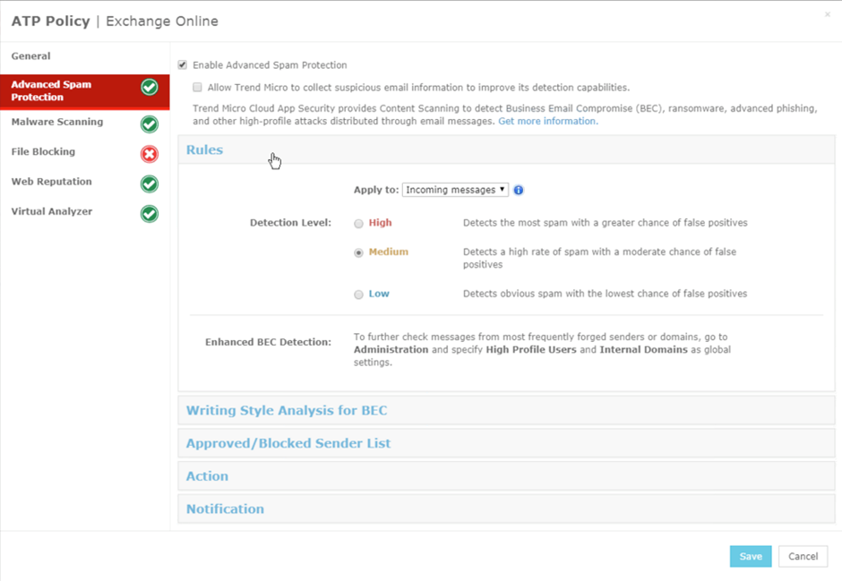Enable the Allow Trend Micro to collect checkbox
The image size is (842, 581).
tap(196, 87)
